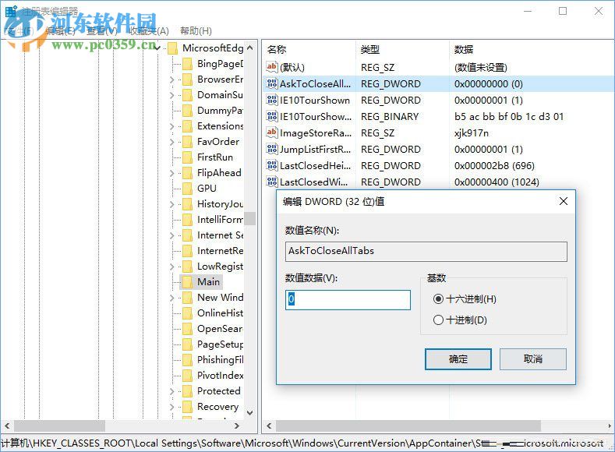
Task: Collapse the MicrosoftEdg tree node
Action: click(x=157, y=48)
